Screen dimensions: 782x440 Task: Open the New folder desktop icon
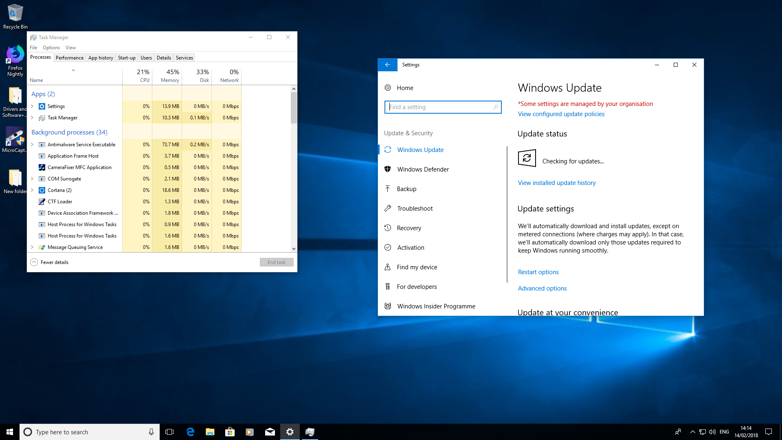tap(15, 181)
